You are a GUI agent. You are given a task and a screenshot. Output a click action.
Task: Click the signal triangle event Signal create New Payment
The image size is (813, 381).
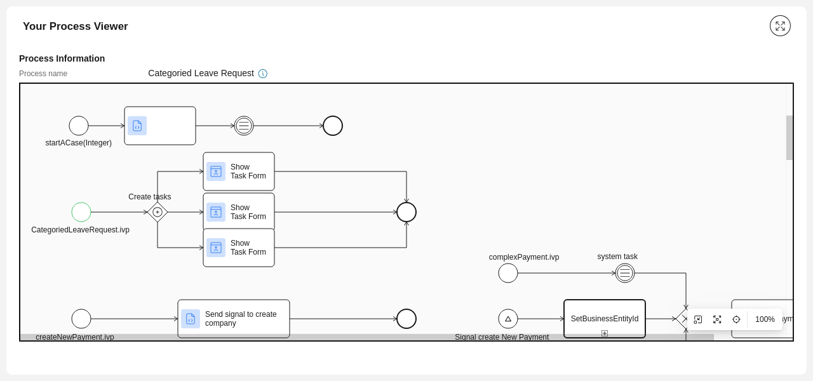click(508, 318)
